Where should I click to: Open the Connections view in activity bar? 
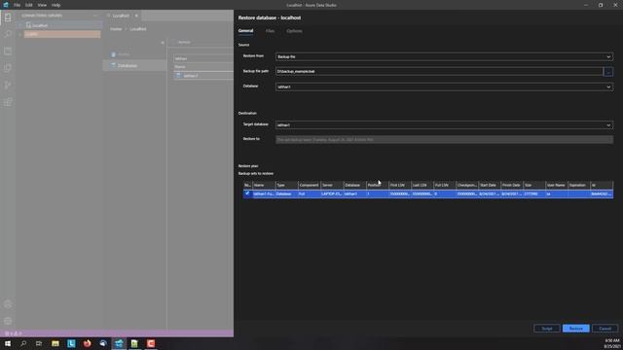pos(8,17)
